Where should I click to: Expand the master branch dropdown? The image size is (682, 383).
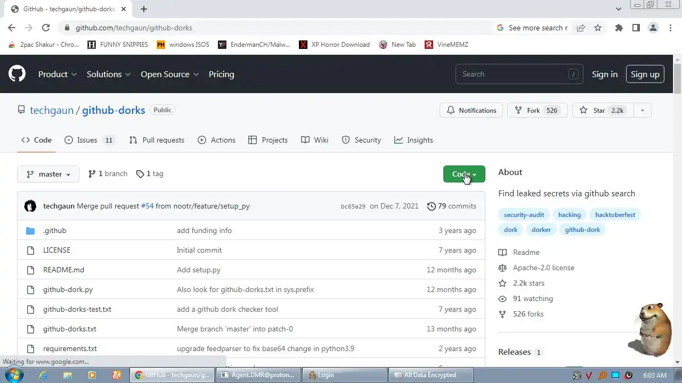tap(48, 174)
